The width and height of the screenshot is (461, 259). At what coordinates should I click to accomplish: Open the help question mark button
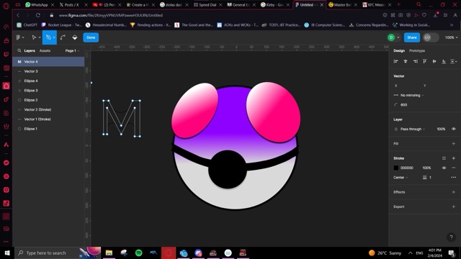(x=451, y=237)
